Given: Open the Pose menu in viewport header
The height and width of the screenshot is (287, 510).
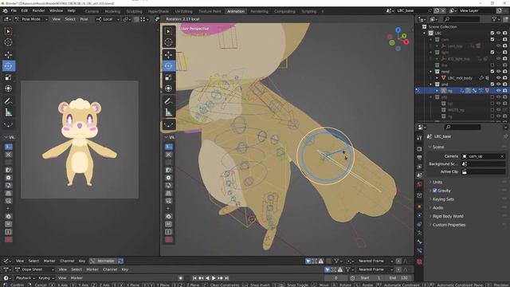Looking at the screenshot, I should tap(84, 19).
